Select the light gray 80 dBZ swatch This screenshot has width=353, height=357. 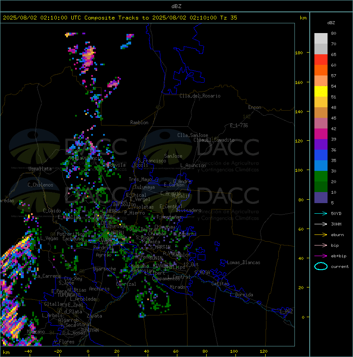pos(321,38)
